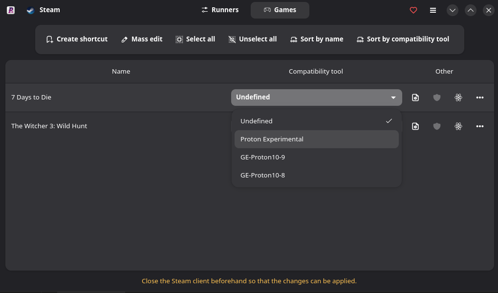
Task: Collapse the 7 Days to Die compatibility dropdown
Action: point(316,97)
